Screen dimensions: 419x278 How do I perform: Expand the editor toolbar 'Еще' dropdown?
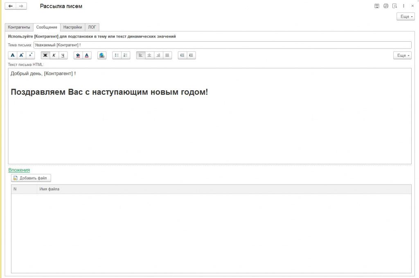click(x=402, y=55)
